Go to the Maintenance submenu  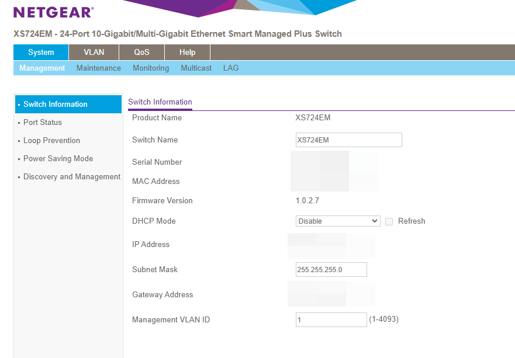(99, 68)
